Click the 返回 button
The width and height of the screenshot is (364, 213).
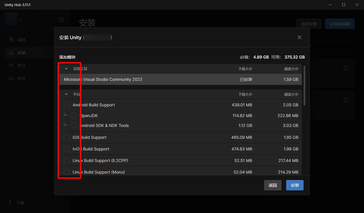coord(273,185)
